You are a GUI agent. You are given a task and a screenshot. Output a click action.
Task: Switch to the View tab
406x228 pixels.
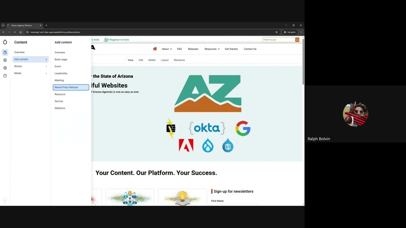(130, 60)
